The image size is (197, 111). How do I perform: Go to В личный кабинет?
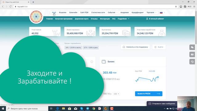click(x=155, y=19)
